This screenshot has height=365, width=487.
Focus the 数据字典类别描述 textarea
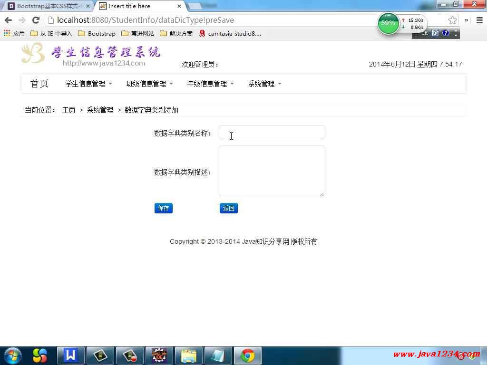272,171
